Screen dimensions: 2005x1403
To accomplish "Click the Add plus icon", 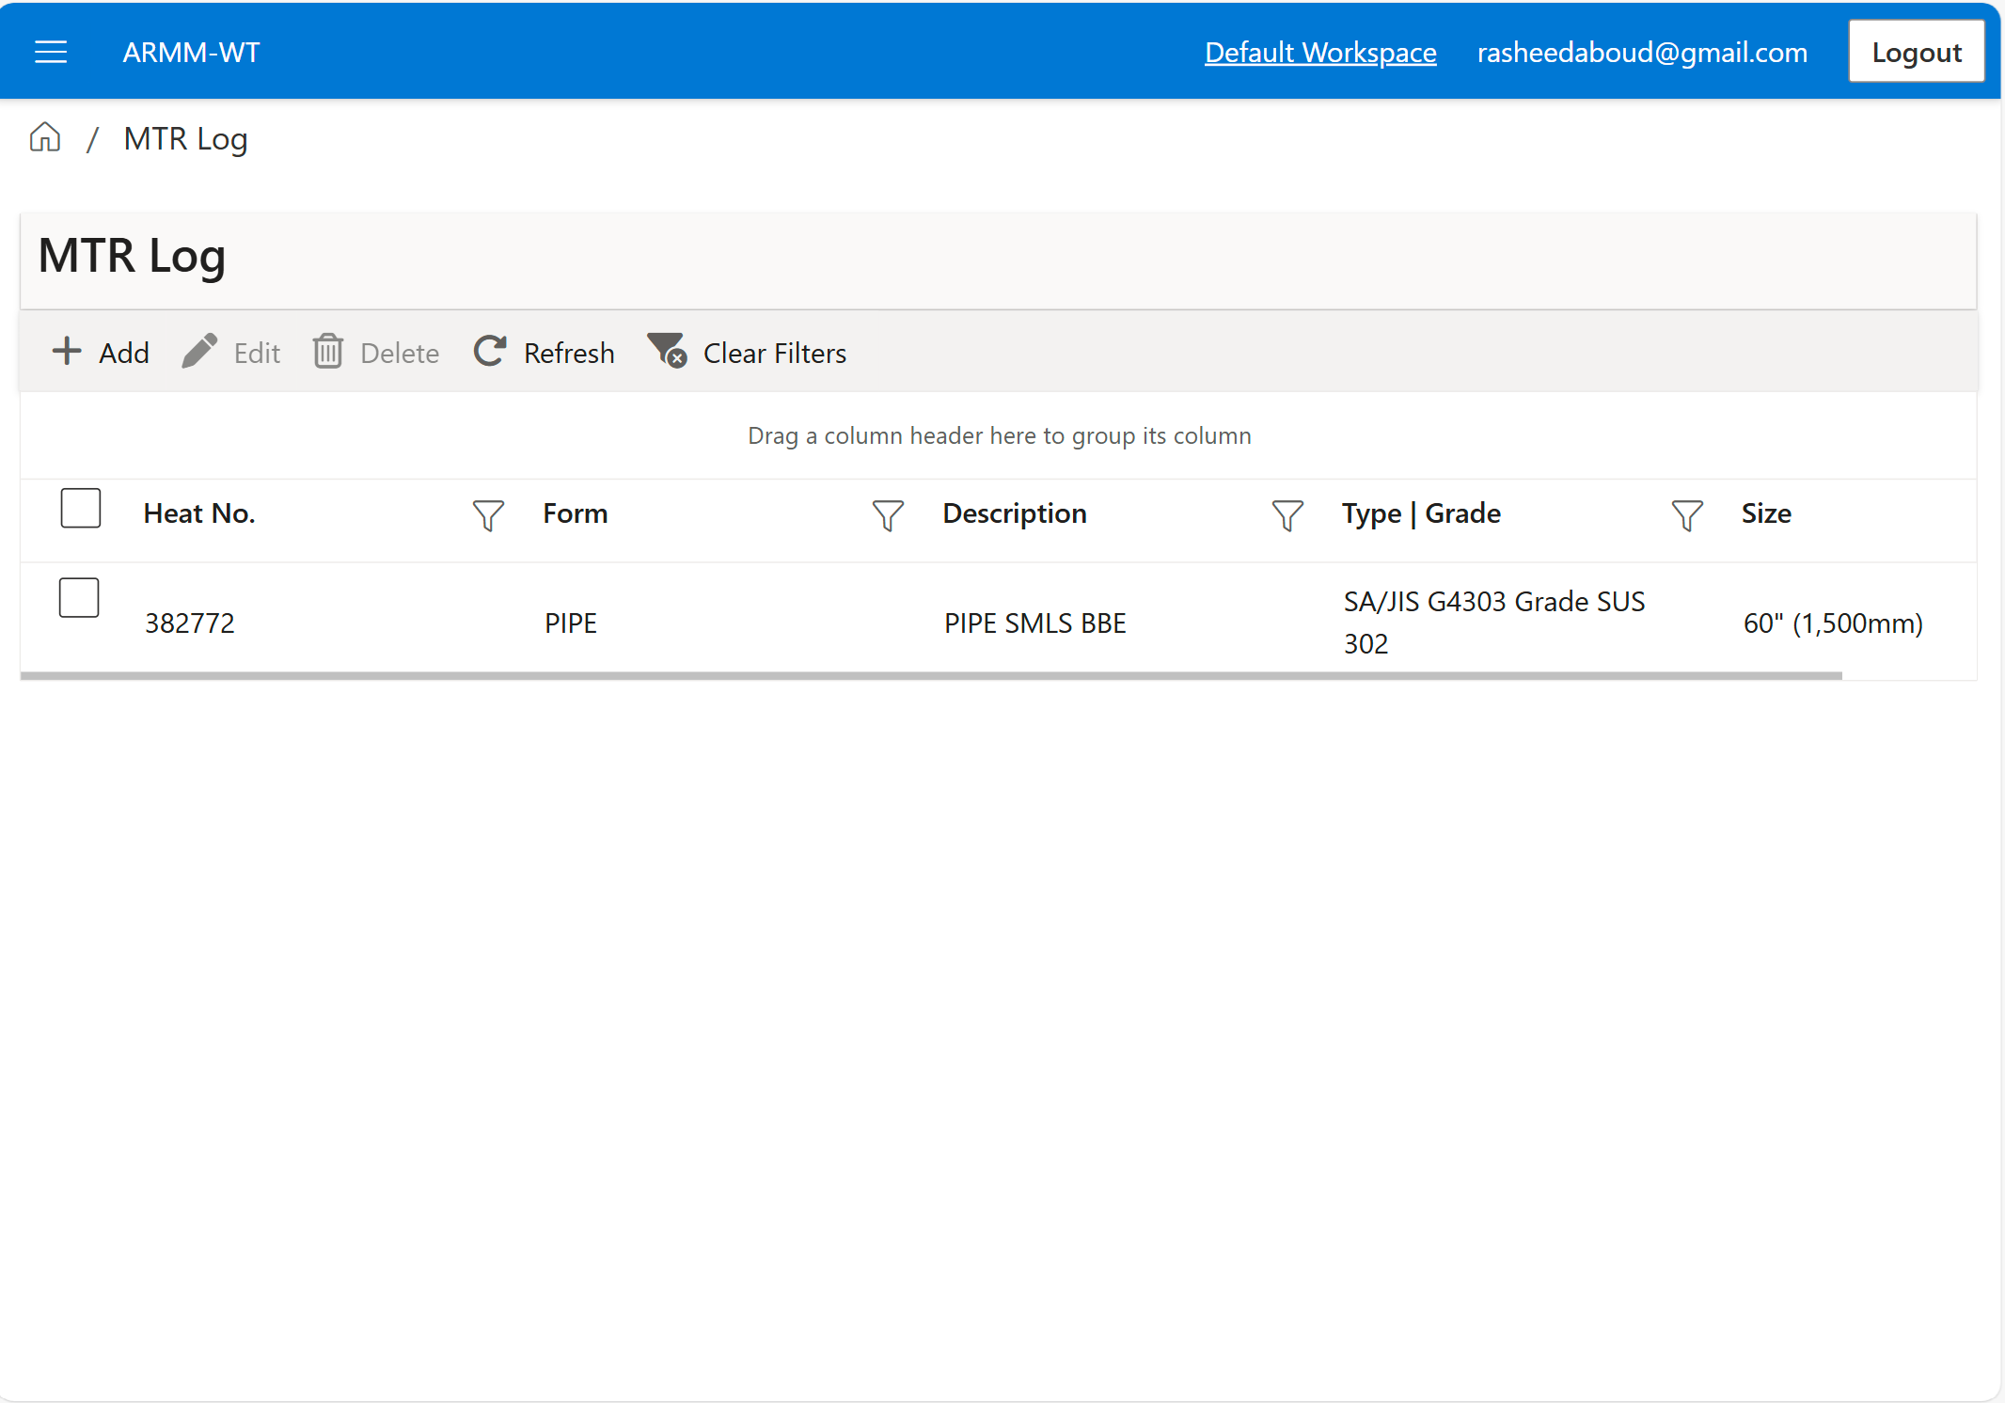I will pyautogui.click(x=67, y=352).
